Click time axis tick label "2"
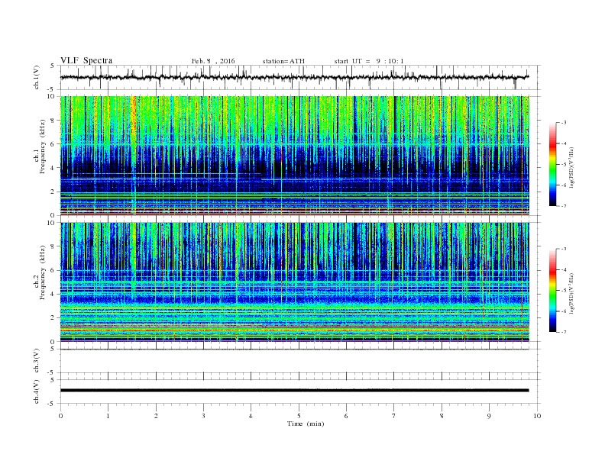Image resolution: width=605 pixels, height=467 pixels. pyautogui.click(x=156, y=416)
